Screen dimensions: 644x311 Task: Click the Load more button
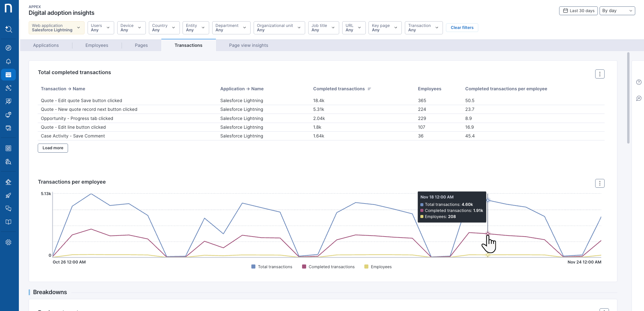pos(53,148)
